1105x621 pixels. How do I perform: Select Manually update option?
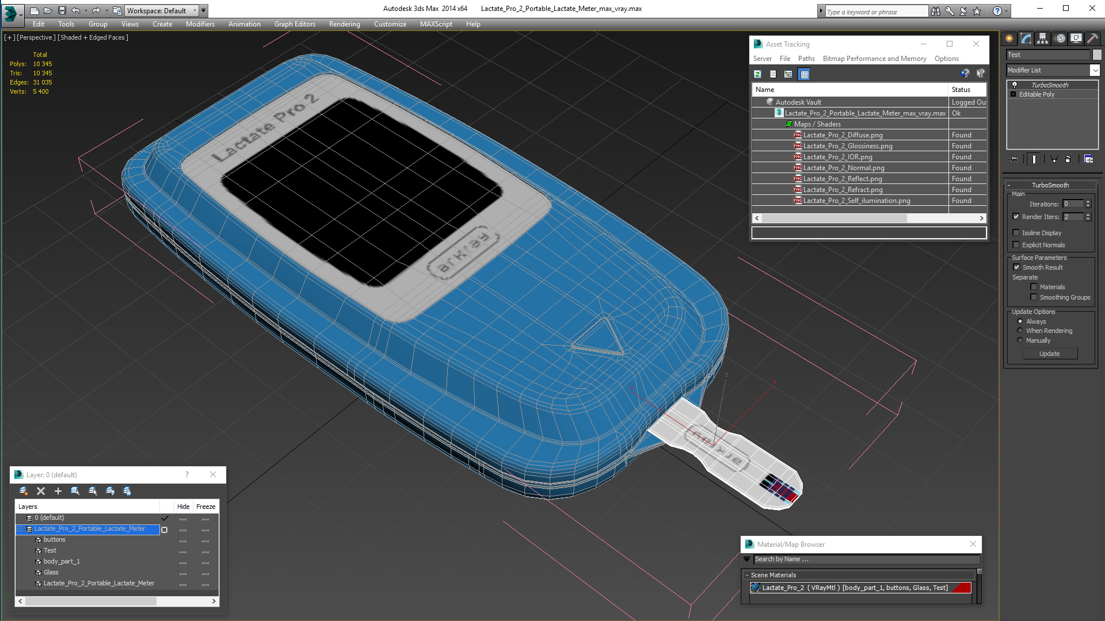[1020, 340]
